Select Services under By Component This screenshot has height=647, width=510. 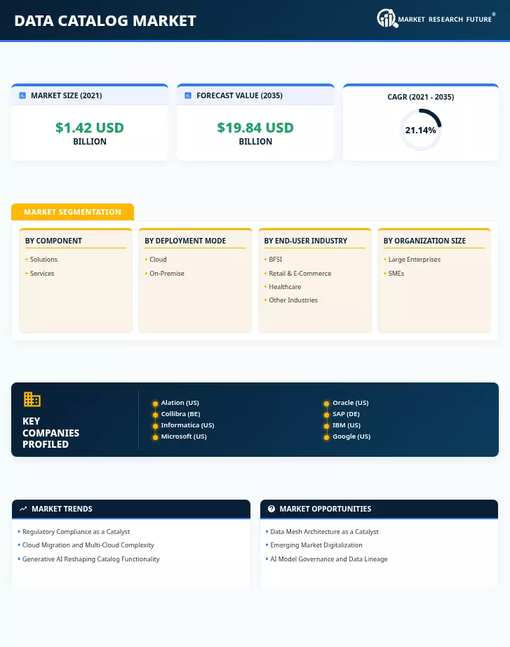point(42,273)
